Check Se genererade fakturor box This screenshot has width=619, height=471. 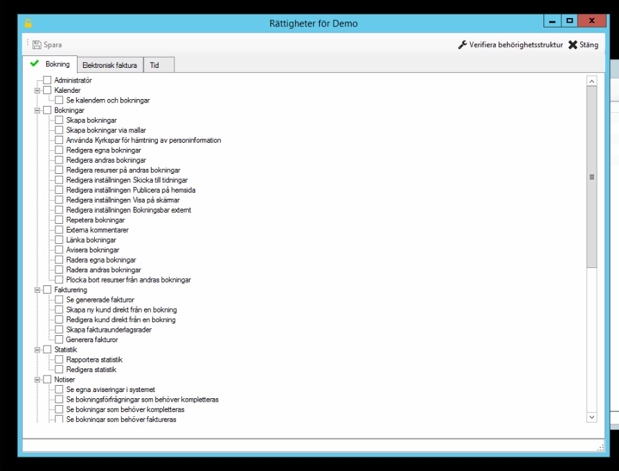(x=59, y=299)
